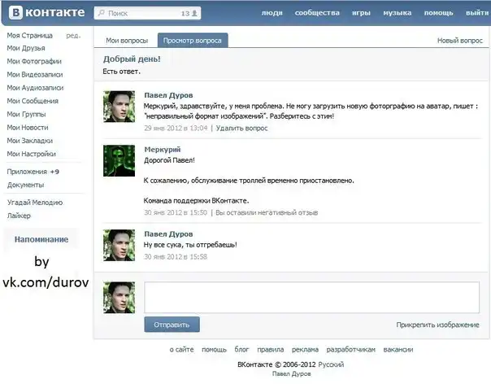
Task: Open музыка in the top navigation
Action: point(397,14)
